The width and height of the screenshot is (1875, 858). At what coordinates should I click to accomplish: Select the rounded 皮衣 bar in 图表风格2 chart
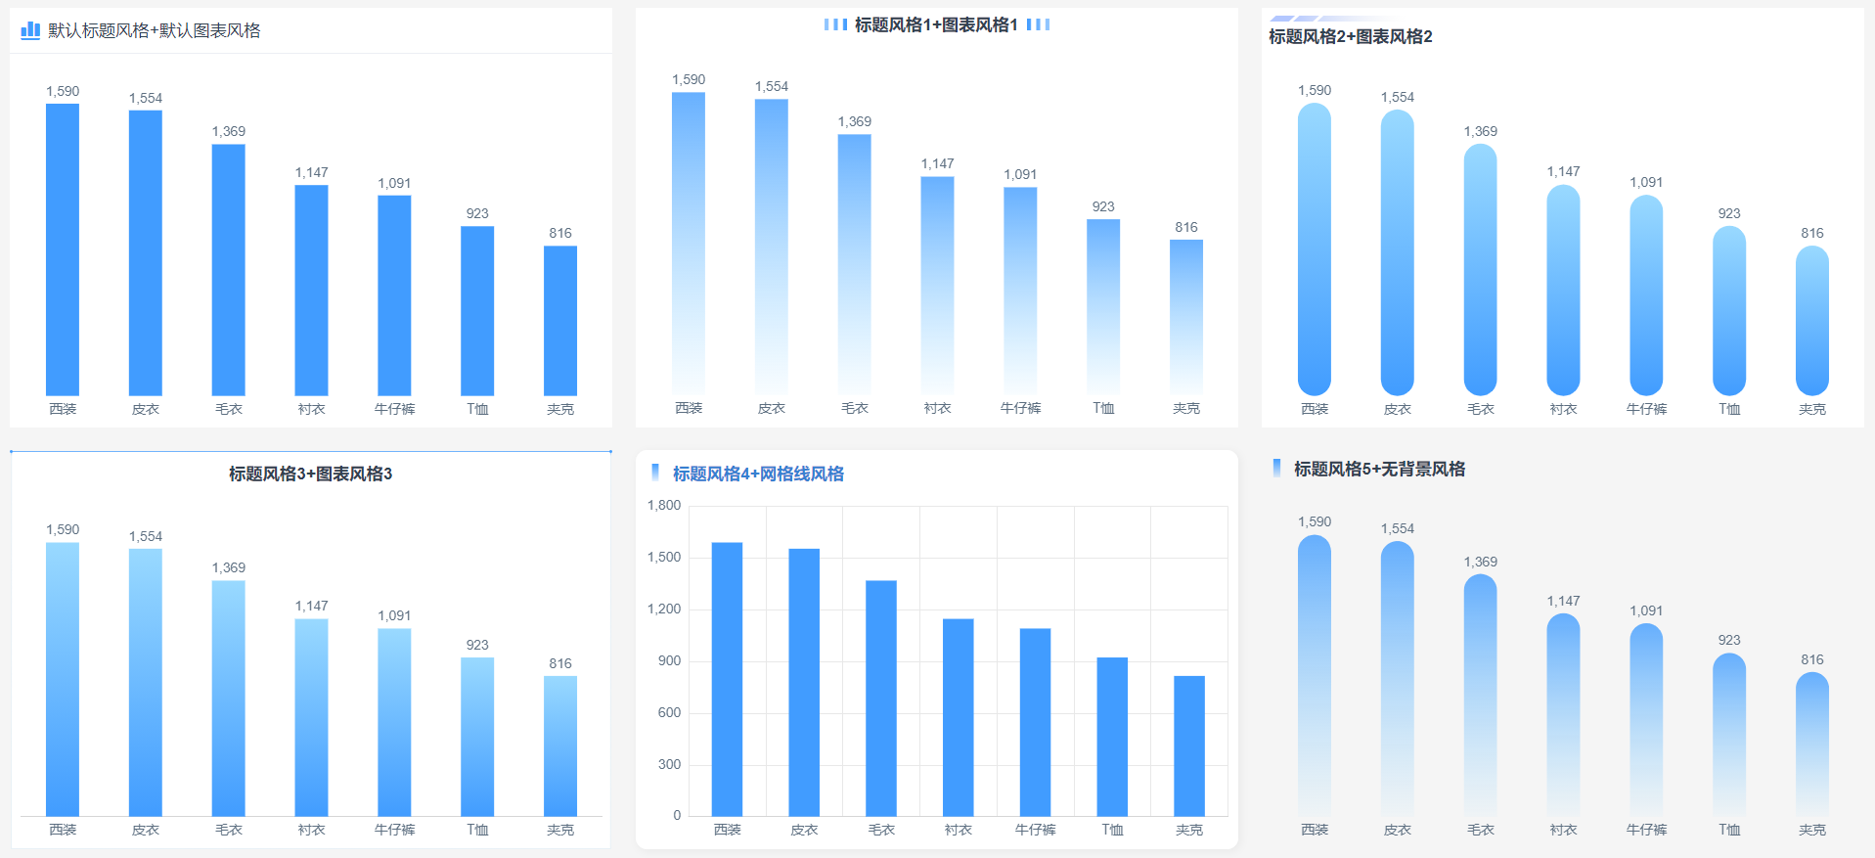(x=1397, y=252)
